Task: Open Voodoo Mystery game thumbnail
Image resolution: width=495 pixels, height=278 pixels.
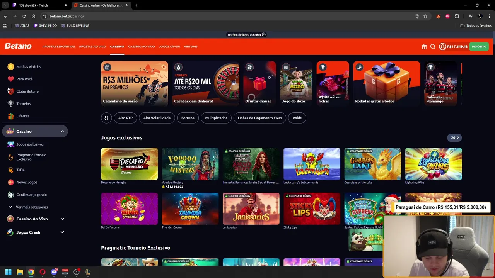Action: 190,164
